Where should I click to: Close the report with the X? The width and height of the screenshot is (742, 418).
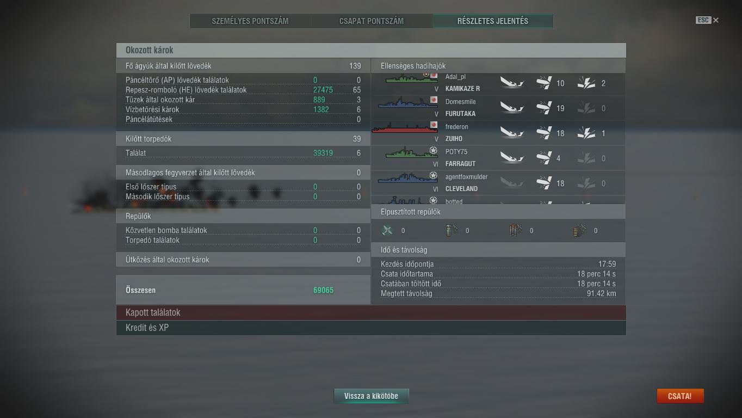pyautogui.click(x=716, y=20)
